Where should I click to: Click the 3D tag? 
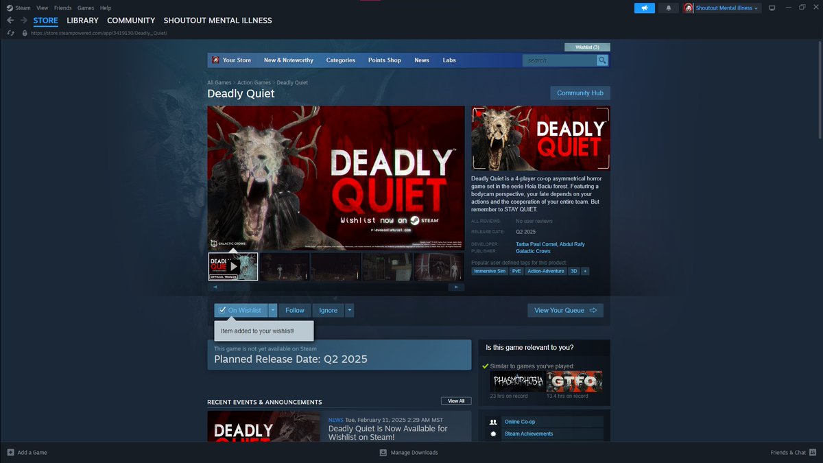click(574, 271)
